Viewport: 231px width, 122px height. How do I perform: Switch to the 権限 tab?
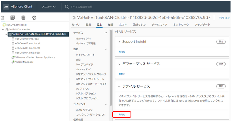(110, 25)
